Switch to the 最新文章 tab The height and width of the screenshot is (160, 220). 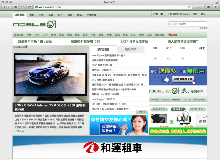131,49
